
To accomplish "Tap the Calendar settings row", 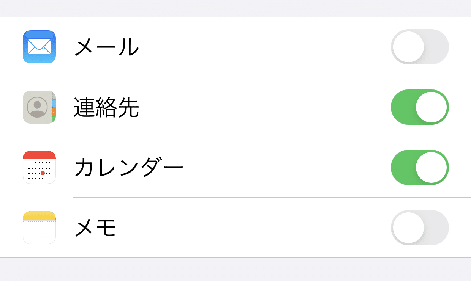I will 228,167.
